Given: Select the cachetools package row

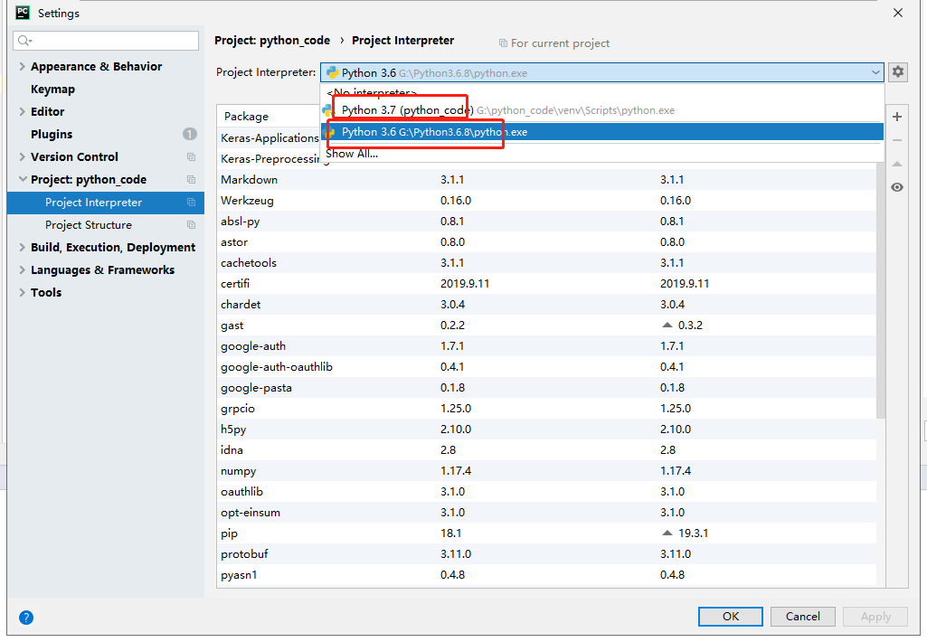Looking at the screenshot, I should coord(546,262).
